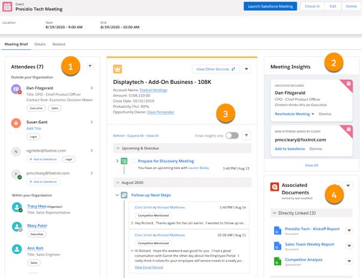Click the red Associated Documents icon
Image resolution: width=362 pixels, height=278 pixels.
(275, 187)
